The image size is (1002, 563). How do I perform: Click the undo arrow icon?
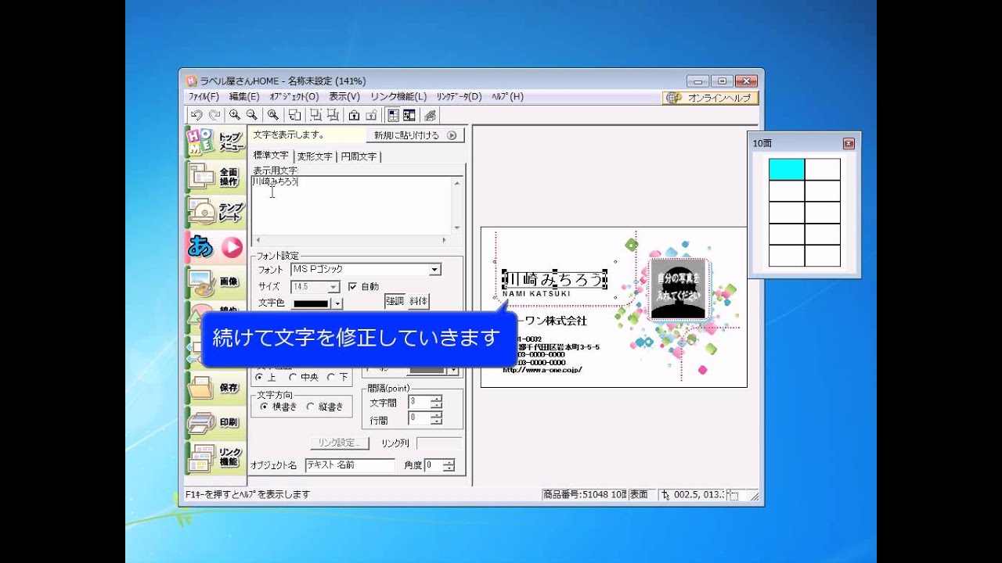(x=196, y=115)
